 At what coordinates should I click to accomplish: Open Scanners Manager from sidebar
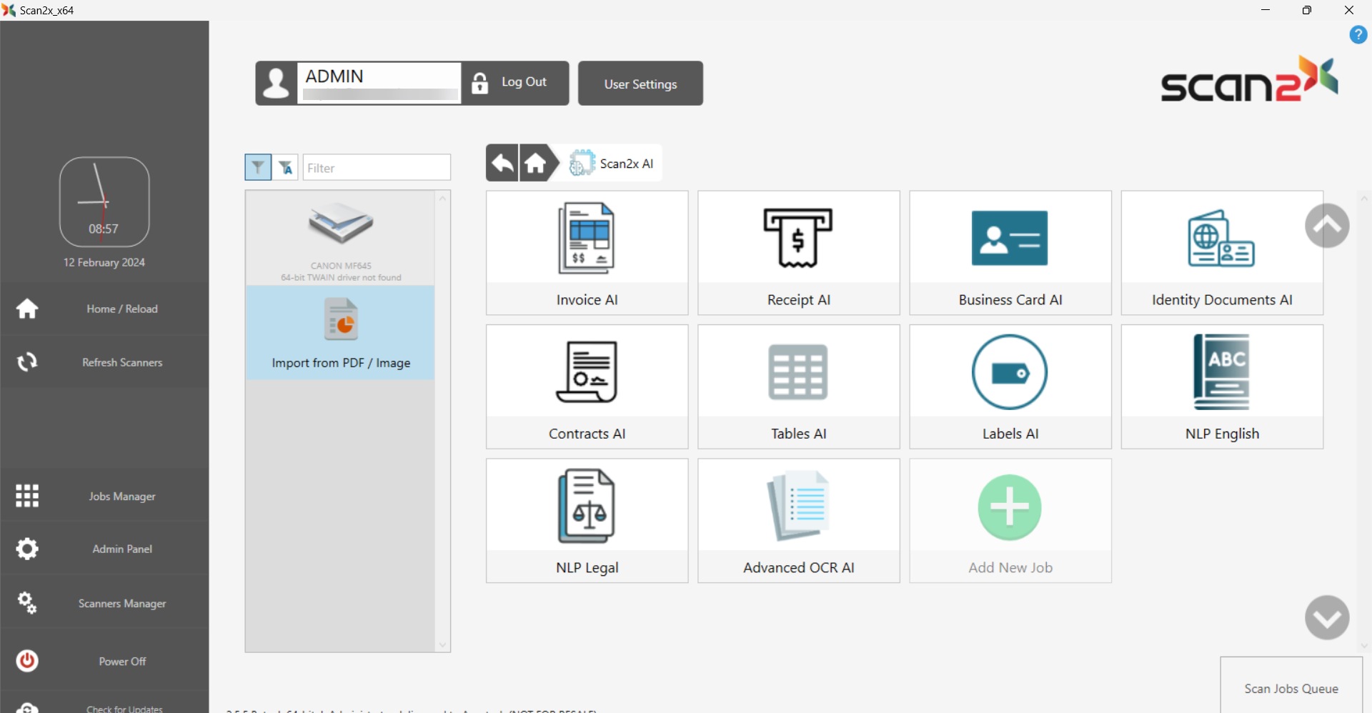104,603
